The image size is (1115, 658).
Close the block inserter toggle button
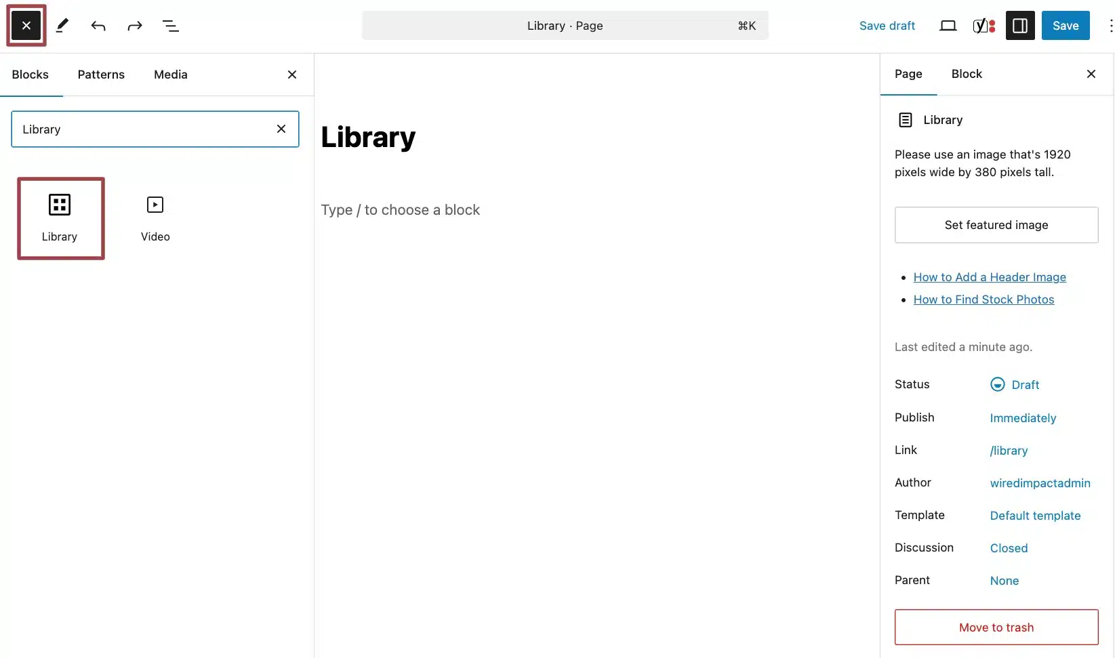point(26,26)
